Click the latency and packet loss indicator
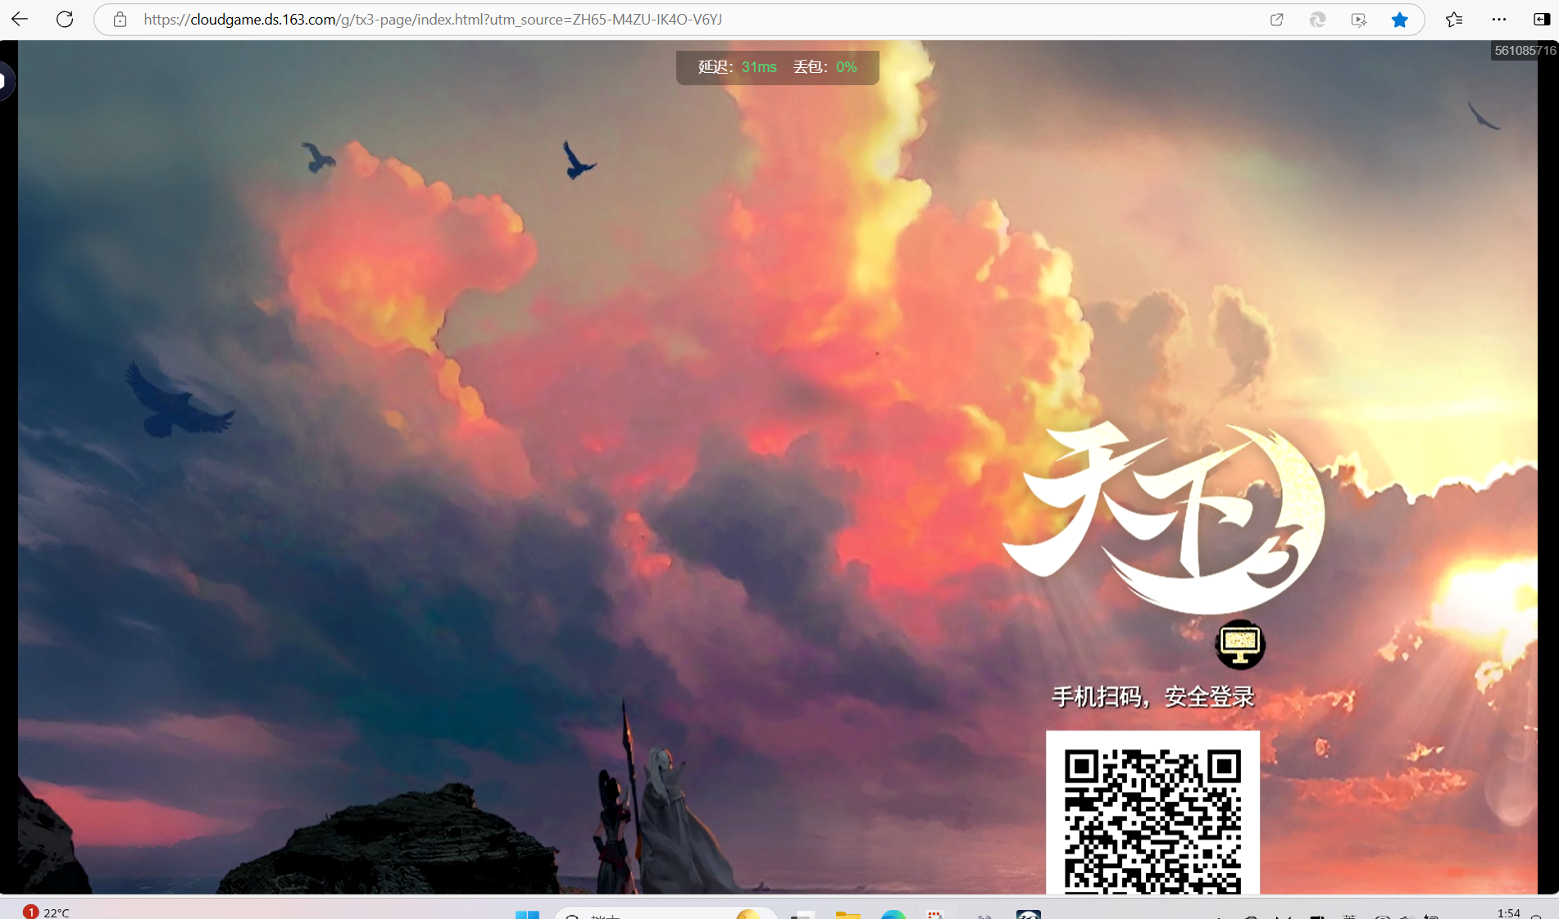 [777, 67]
